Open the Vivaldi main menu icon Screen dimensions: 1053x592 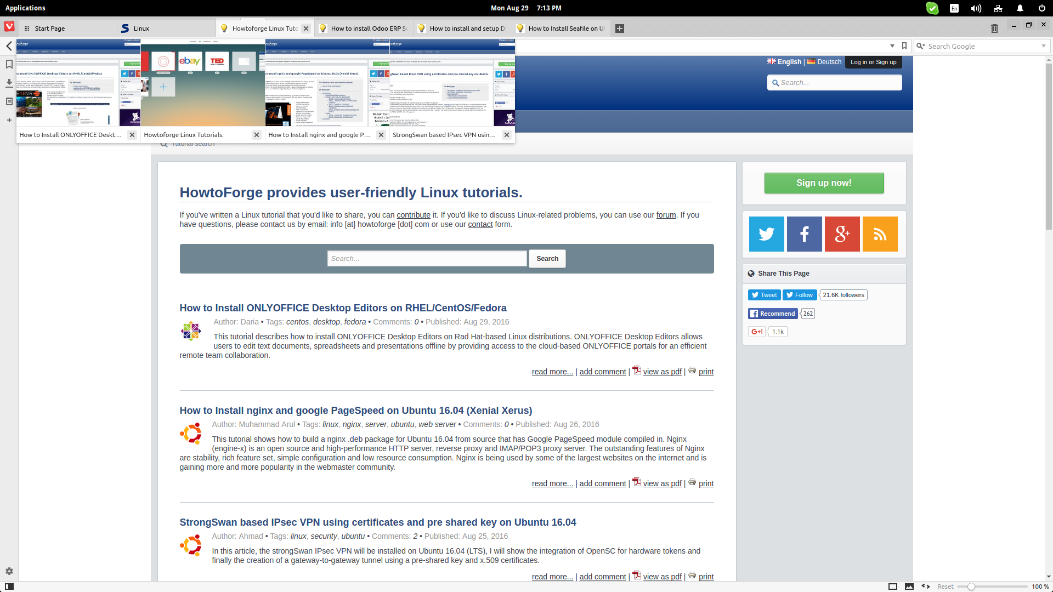point(9,26)
